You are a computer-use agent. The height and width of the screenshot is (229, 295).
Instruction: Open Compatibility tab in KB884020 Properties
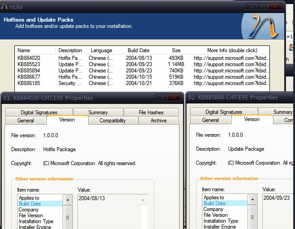tap(112, 121)
